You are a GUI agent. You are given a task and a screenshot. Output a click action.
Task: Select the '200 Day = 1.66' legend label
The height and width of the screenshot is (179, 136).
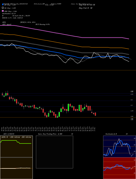click(x=10, y=11)
